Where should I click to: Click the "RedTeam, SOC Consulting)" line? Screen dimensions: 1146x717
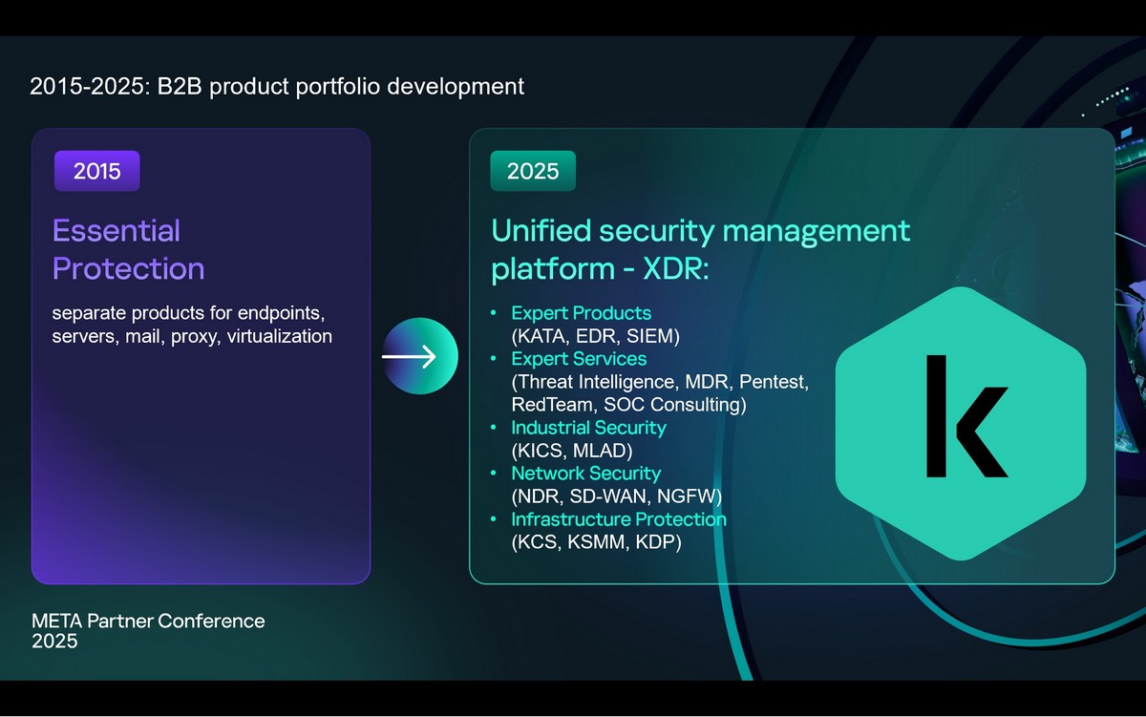pos(628,405)
